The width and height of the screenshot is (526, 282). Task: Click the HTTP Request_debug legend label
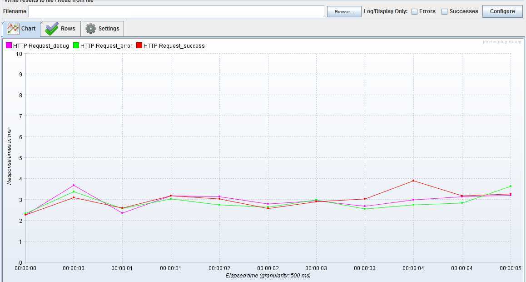(x=41, y=46)
